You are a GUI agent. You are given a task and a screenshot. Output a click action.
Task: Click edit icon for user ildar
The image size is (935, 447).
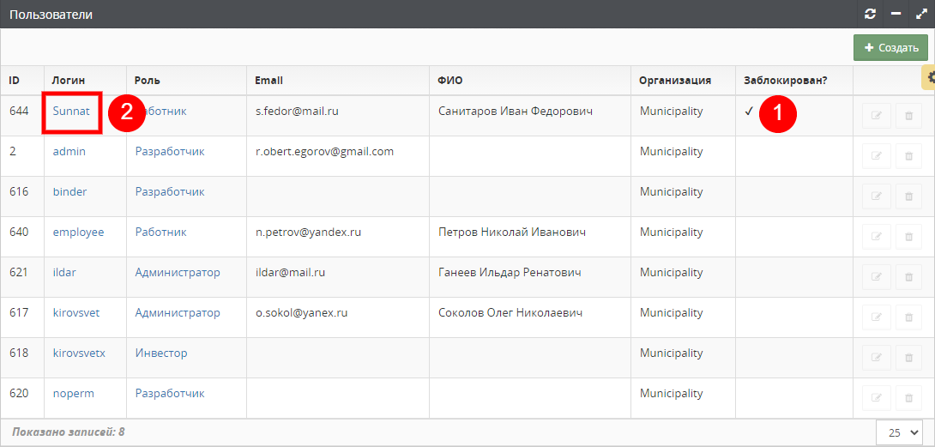[877, 277]
